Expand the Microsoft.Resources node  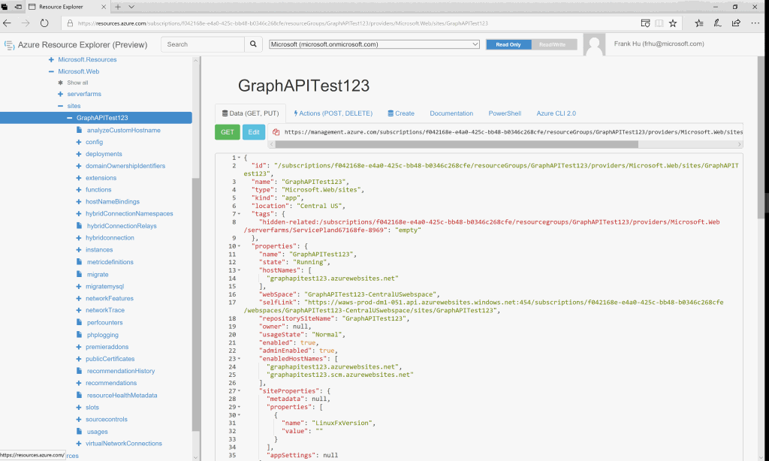click(51, 59)
